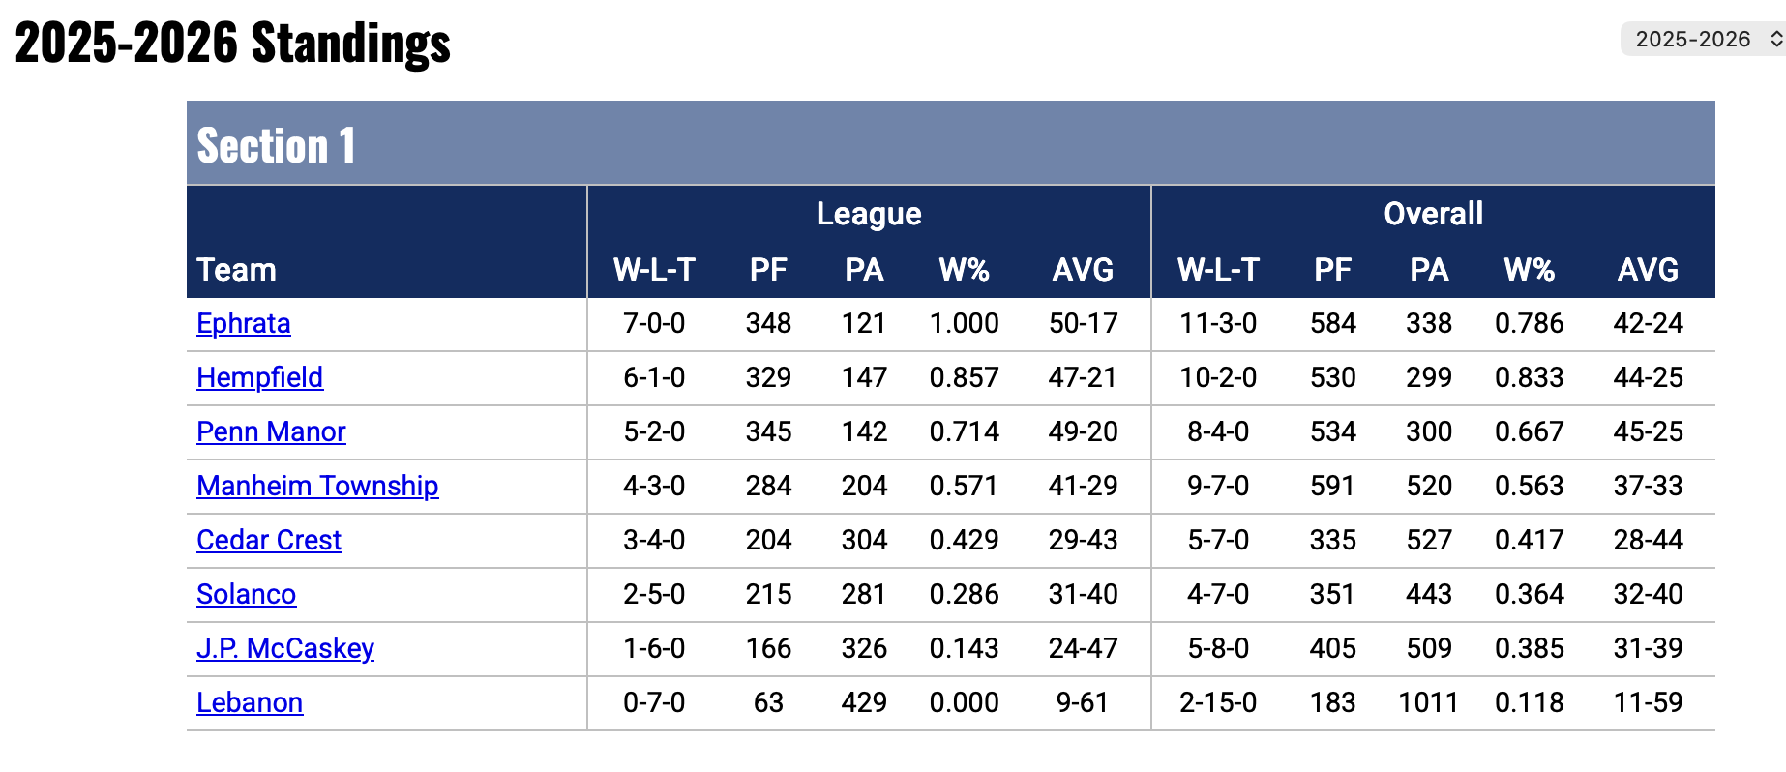Select the Cedar Crest team link
The height and width of the screenshot is (772, 1786).
pos(269,541)
